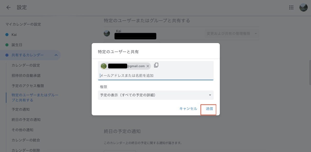311x152 pixels.
Task: Copy the added email address with the copy icon
Action: click(x=156, y=65)
